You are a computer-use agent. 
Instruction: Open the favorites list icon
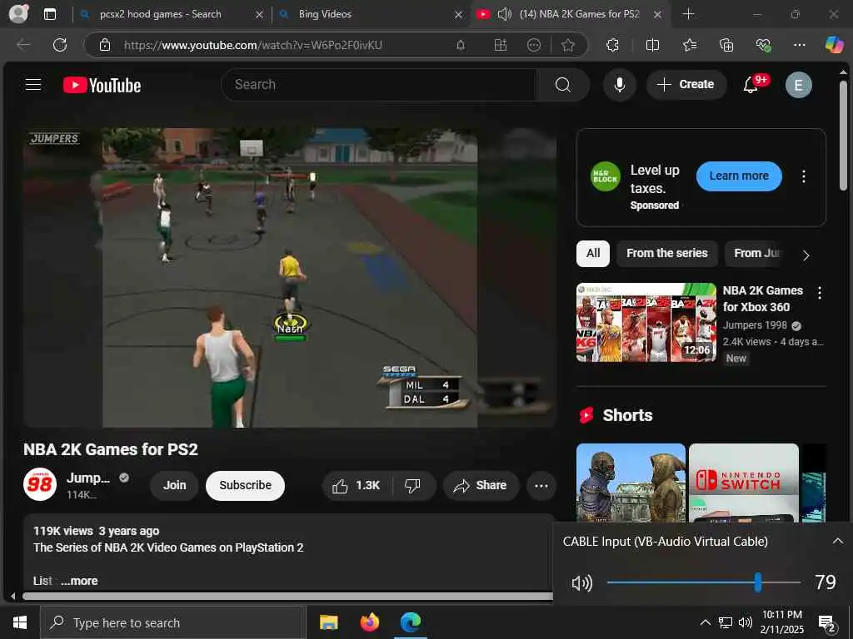point(689,45)
